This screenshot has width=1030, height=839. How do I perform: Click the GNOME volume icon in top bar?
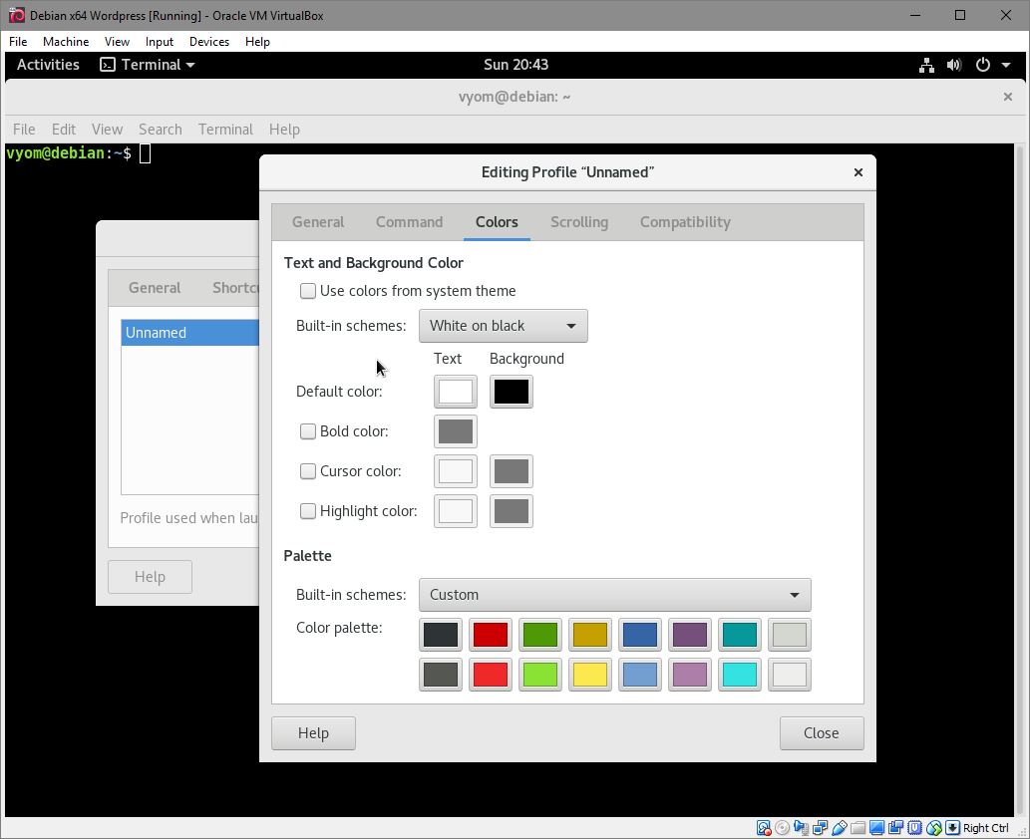(954, 65)
